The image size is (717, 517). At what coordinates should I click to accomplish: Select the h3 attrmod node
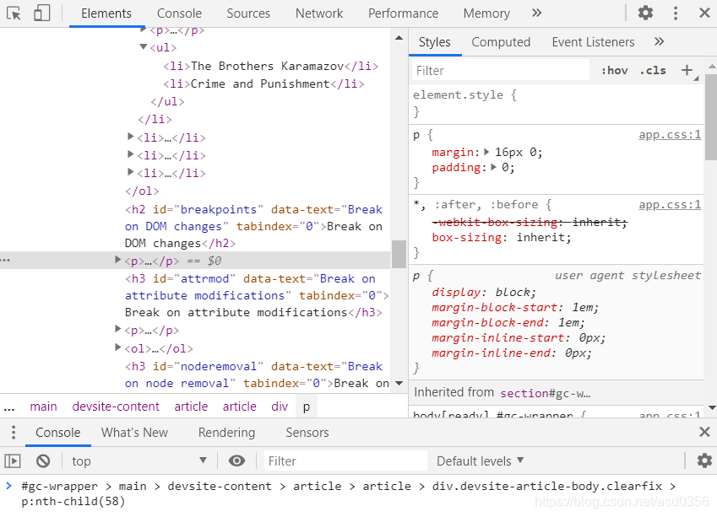[x=257, y=295]
